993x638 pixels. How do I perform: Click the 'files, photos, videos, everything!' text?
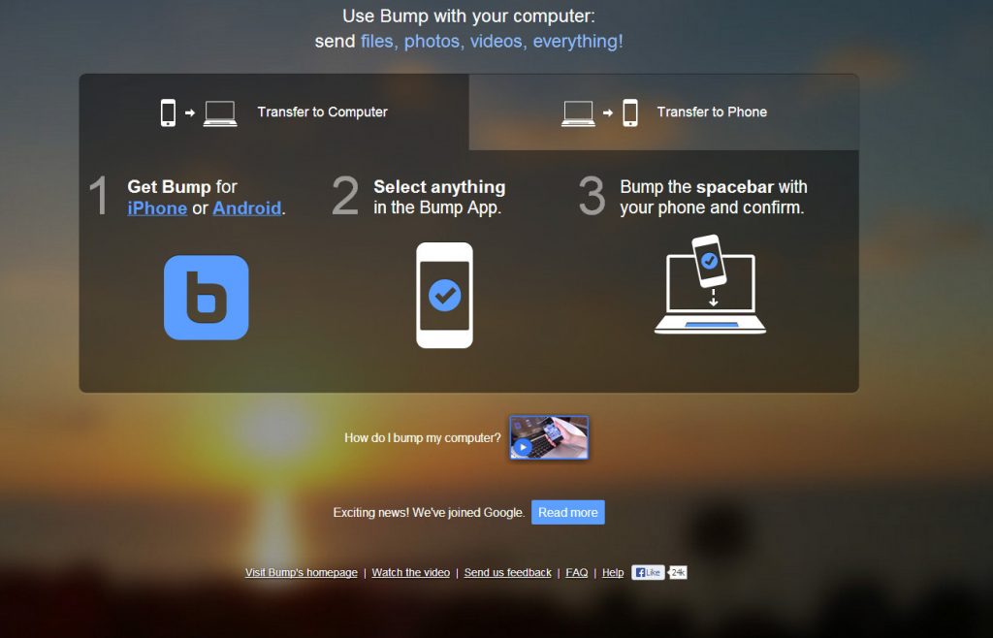pyautogui.click(x=492, y=42)
